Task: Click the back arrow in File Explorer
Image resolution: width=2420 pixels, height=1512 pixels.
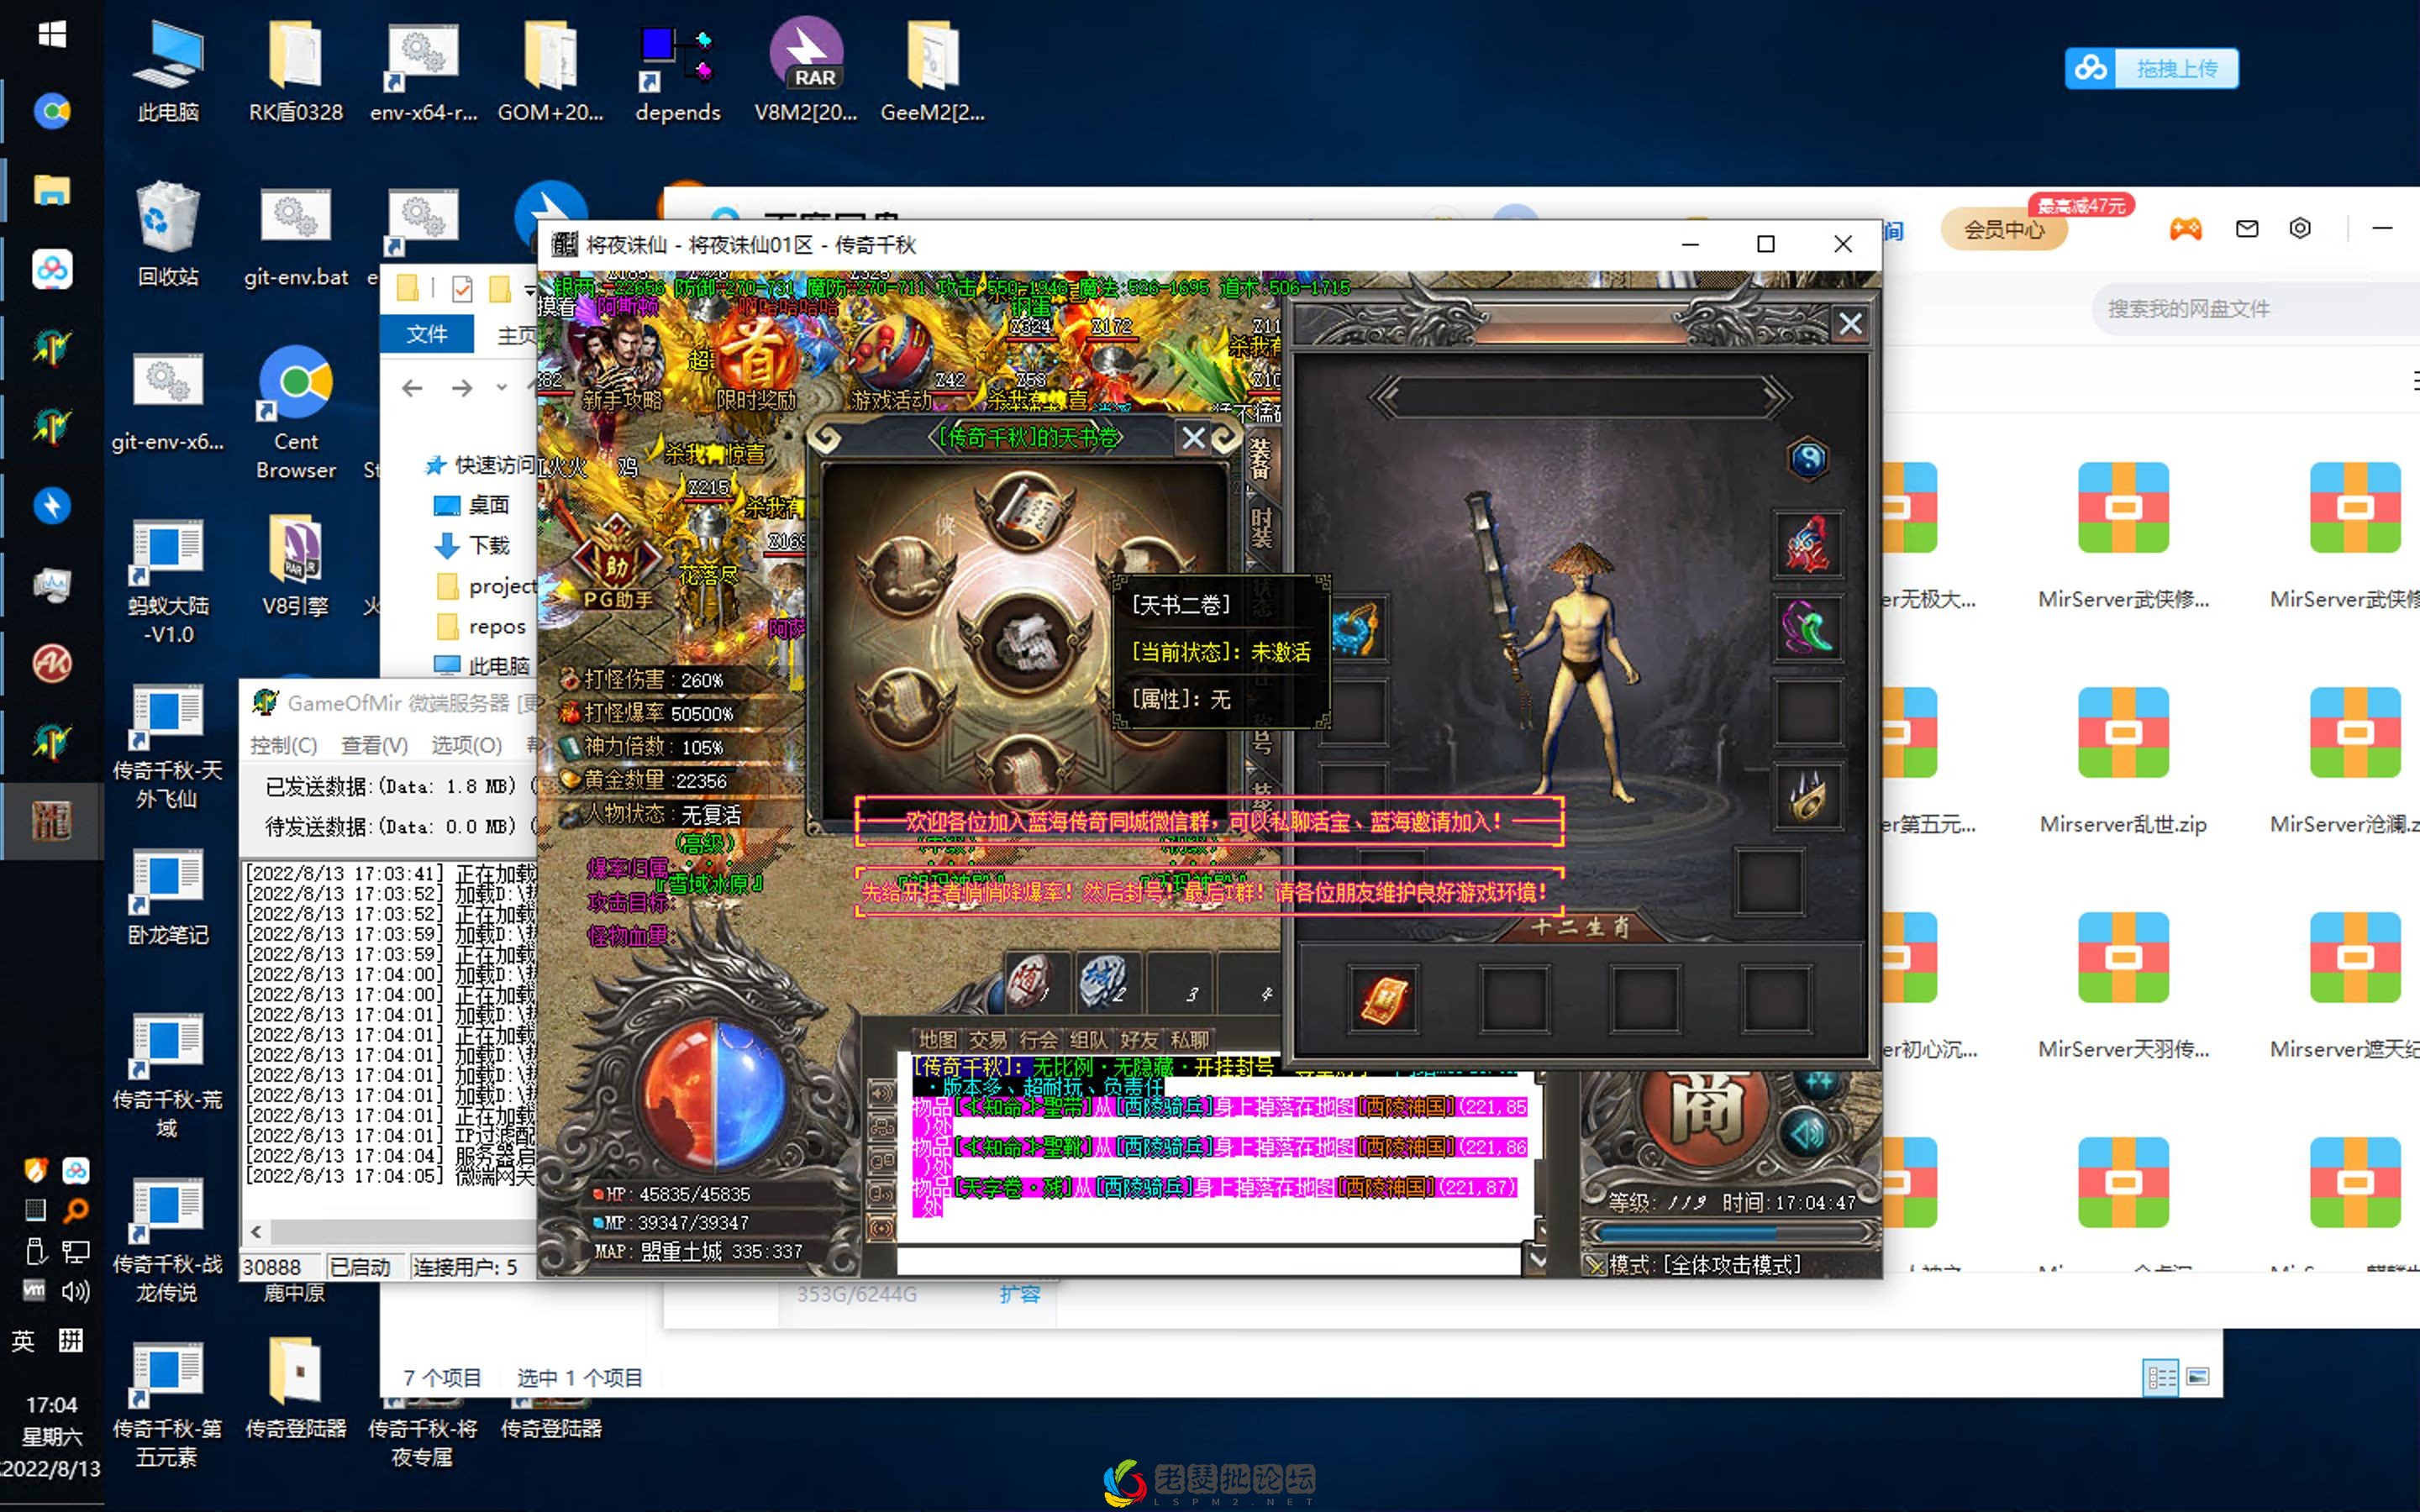Action: point(412,388)
